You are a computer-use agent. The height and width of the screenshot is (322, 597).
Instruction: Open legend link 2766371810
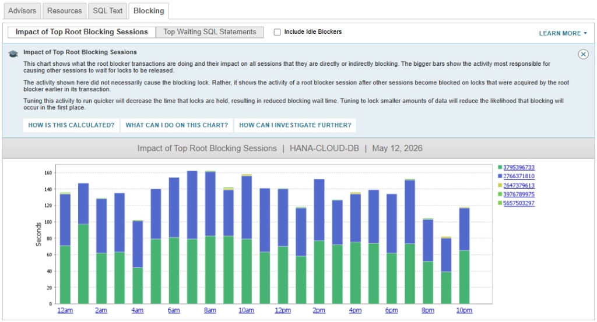[518, 176]
